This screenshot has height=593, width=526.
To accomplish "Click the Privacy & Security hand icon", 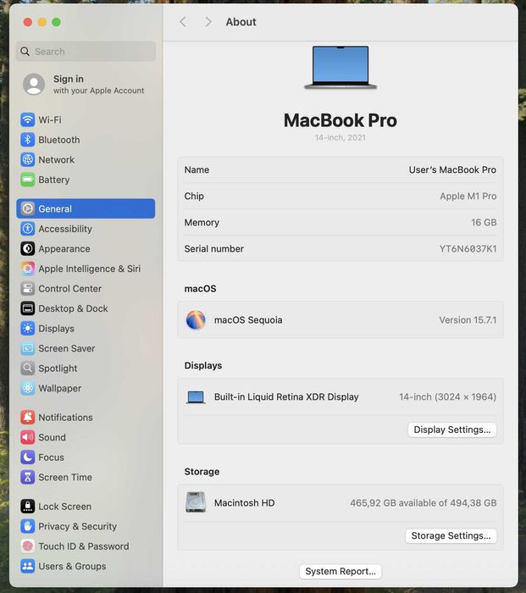I will pos(28,526).
